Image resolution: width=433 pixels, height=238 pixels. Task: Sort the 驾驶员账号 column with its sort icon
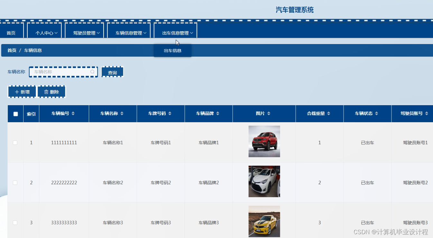point(427,113)
